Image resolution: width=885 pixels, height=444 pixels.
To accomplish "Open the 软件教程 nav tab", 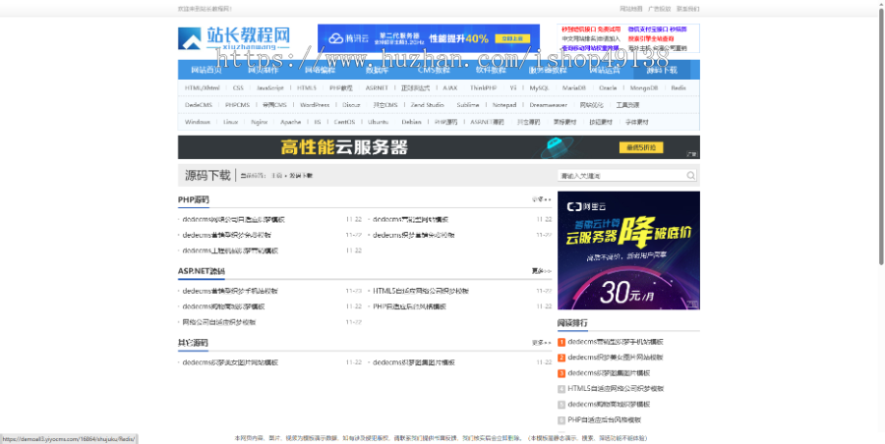I will point(491,70).
